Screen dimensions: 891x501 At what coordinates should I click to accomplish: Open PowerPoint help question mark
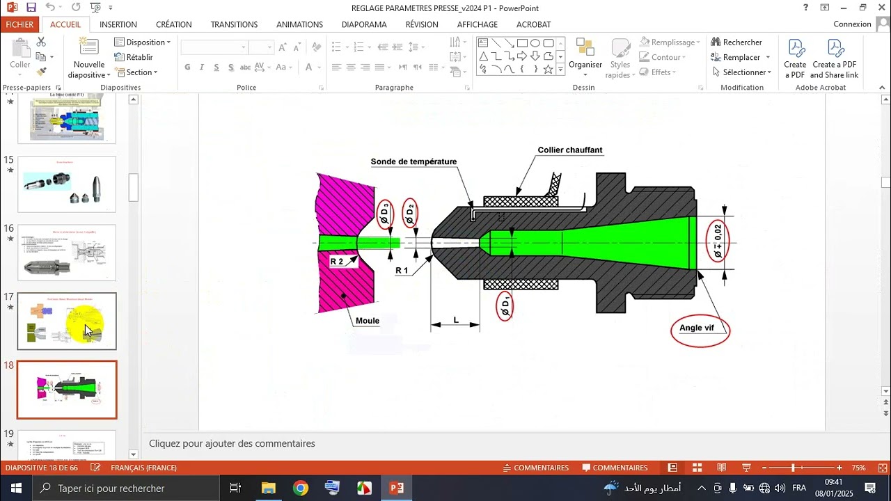click(806, 8)
